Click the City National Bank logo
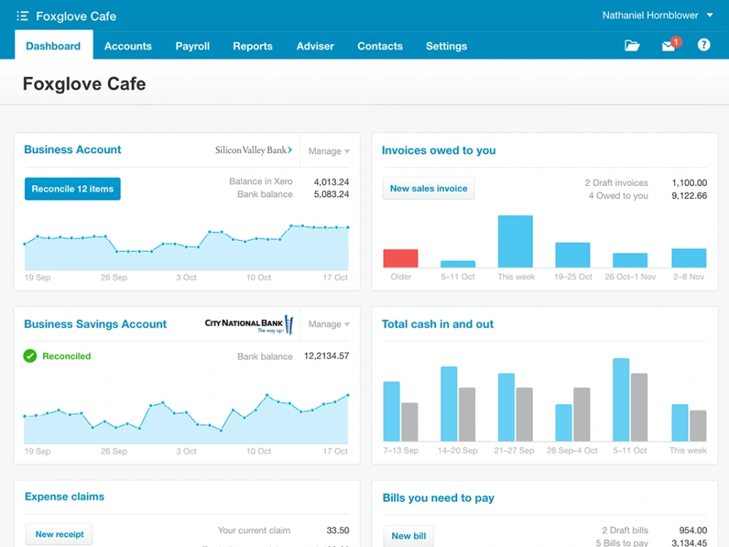Image resolution: width=729 pixels, height=547 pixels. point(249,325)
